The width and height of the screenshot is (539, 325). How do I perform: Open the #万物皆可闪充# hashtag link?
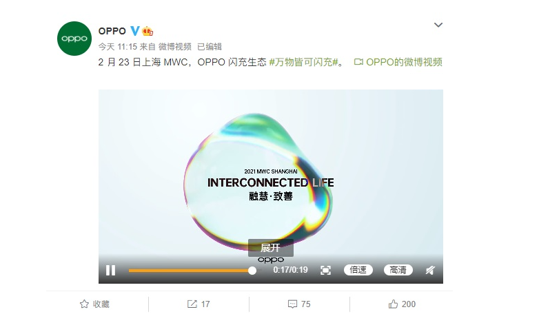coord(303,62)
